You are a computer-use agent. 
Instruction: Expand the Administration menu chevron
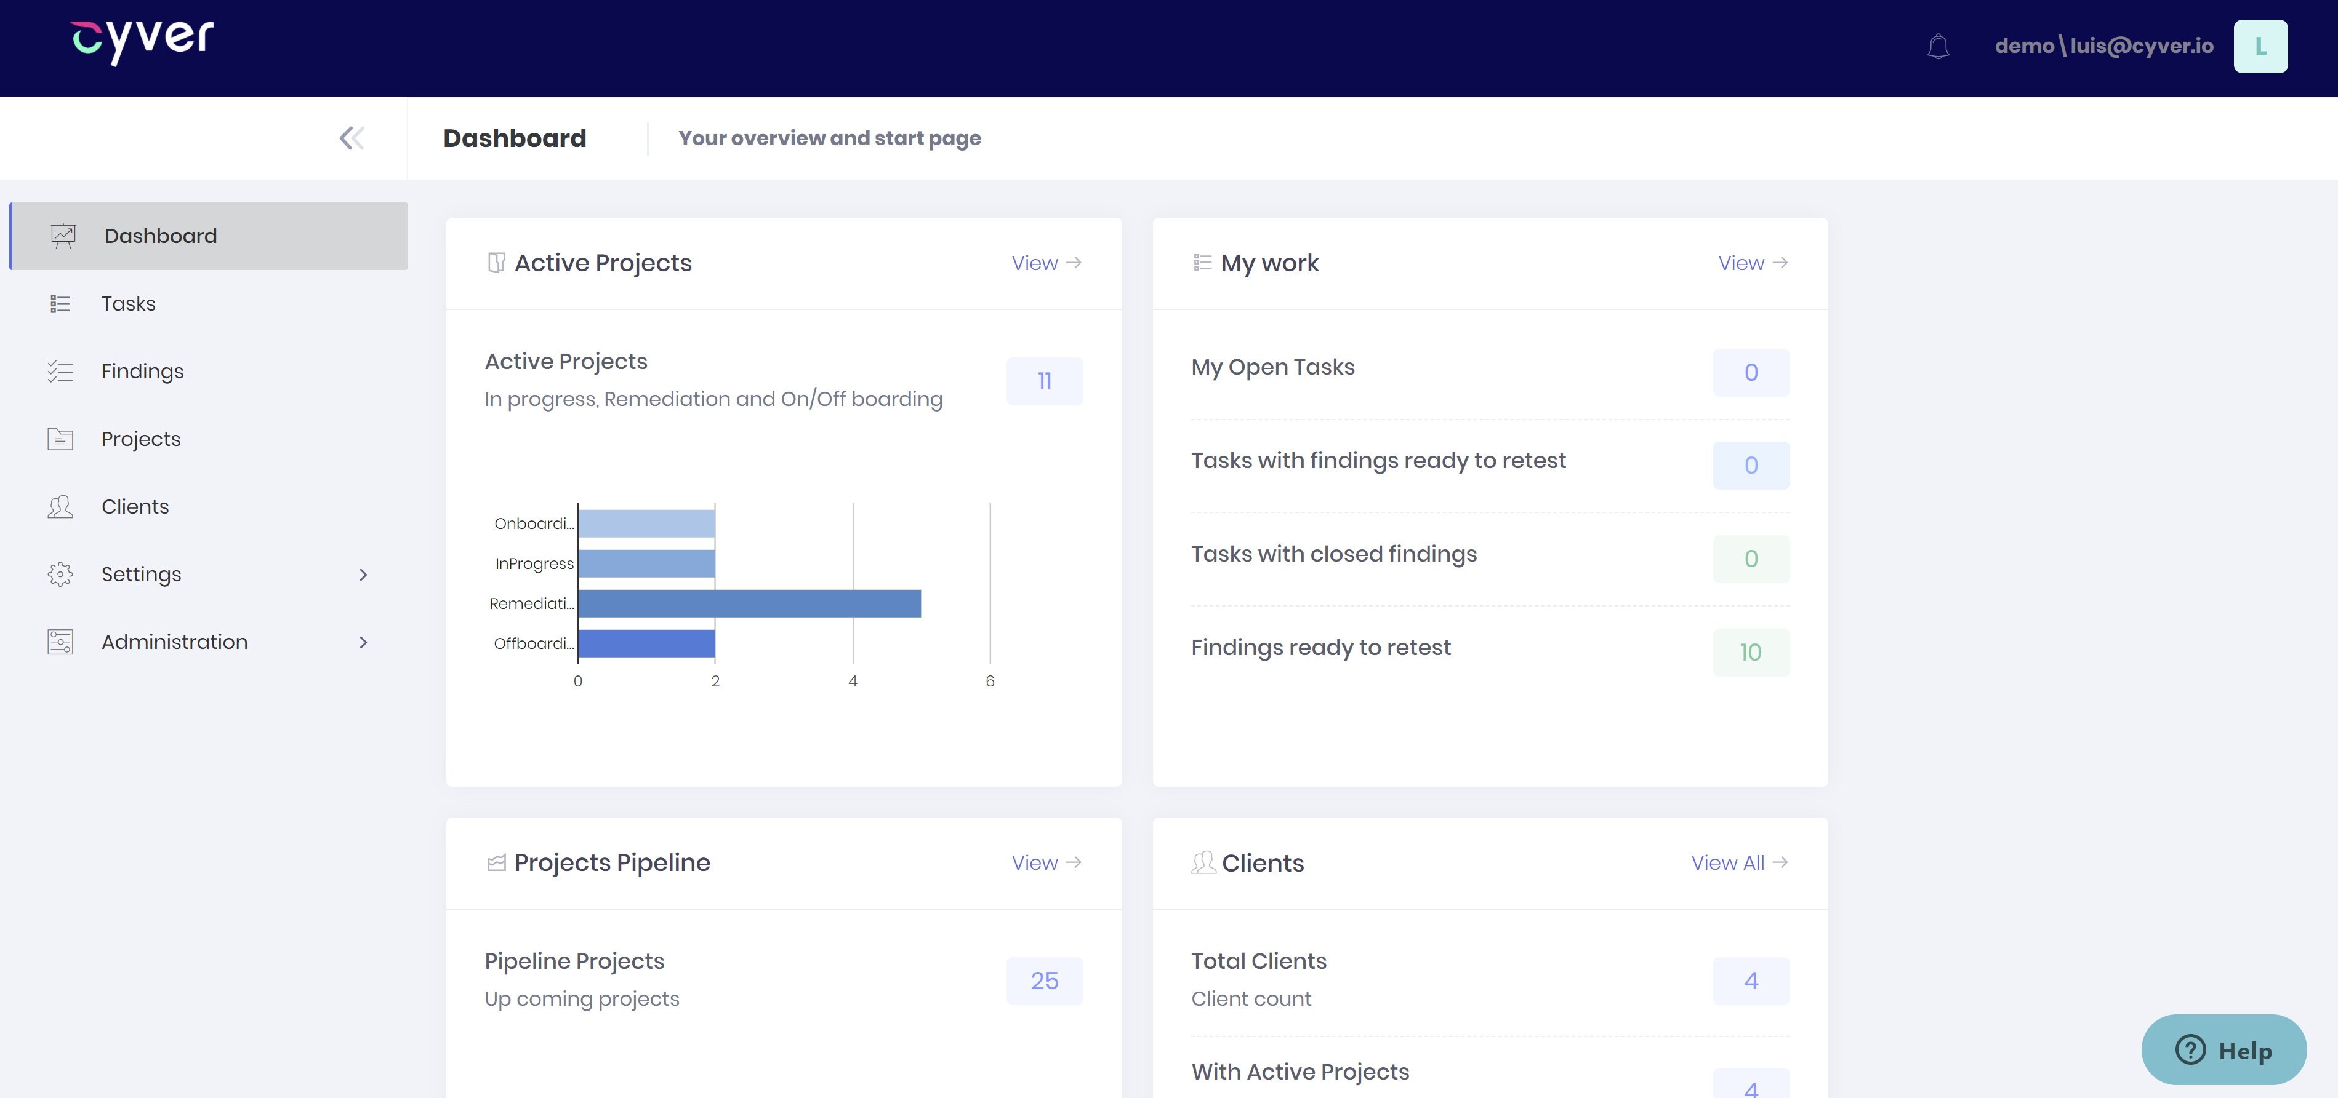363,642
